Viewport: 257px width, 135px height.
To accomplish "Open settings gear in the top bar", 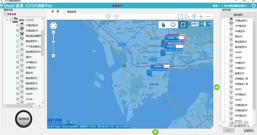I will coord(253,6).
